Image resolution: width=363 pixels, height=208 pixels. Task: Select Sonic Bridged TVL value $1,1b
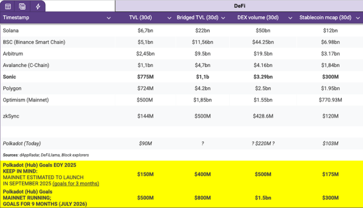pos(202,77)
